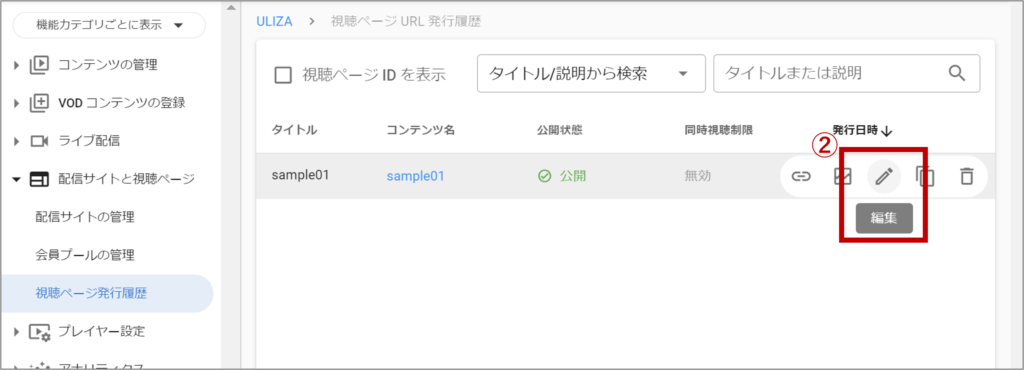Enable the 視聴ページ ID を表示 checkbox
1024x370 pixels.
[x=283, y=75]
